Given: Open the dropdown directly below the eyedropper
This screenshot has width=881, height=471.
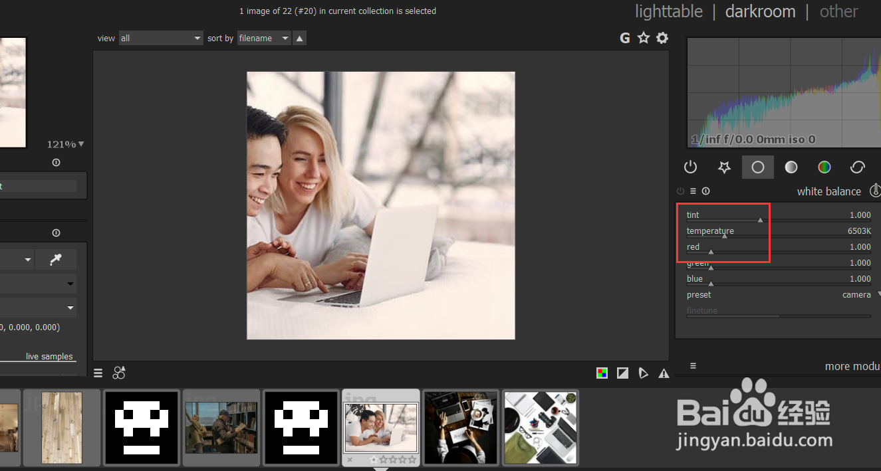Looking at the screenshot, I should click(x=38, y=284).
